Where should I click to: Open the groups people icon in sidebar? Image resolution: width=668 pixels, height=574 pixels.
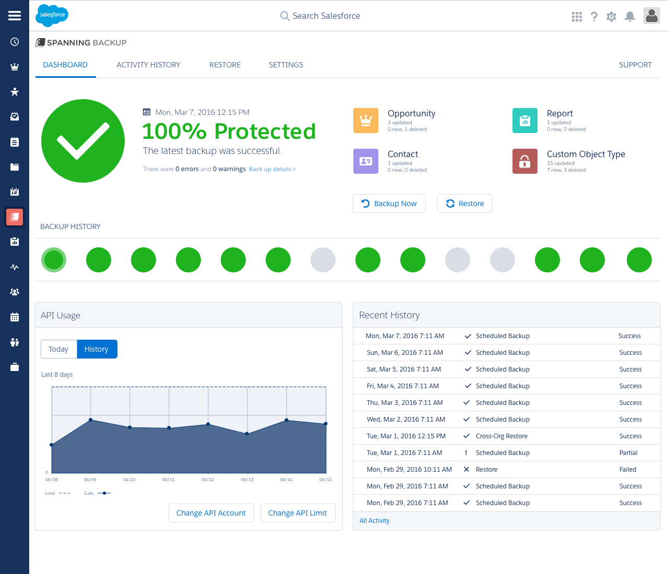click(x=15, y=292)
